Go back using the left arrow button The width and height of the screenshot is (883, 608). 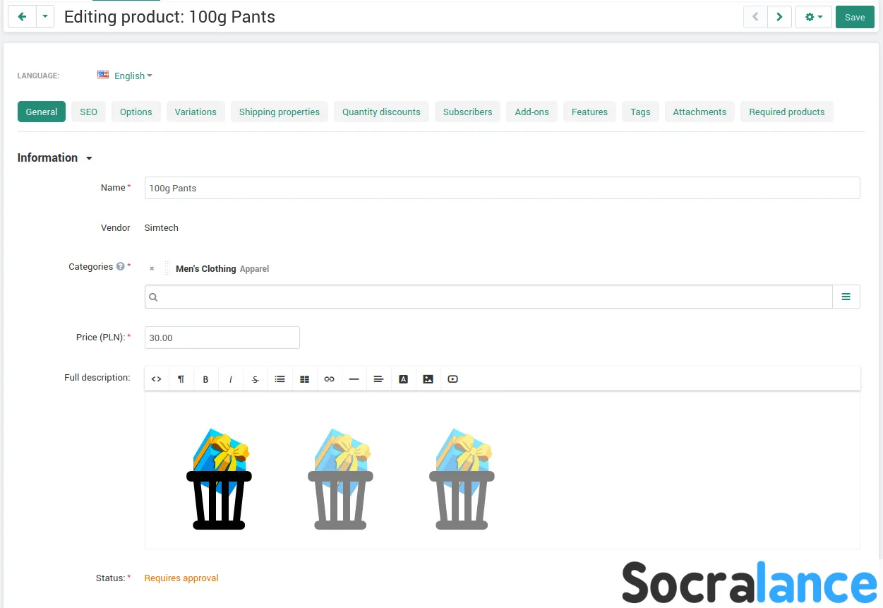click(x=22, y=16)
